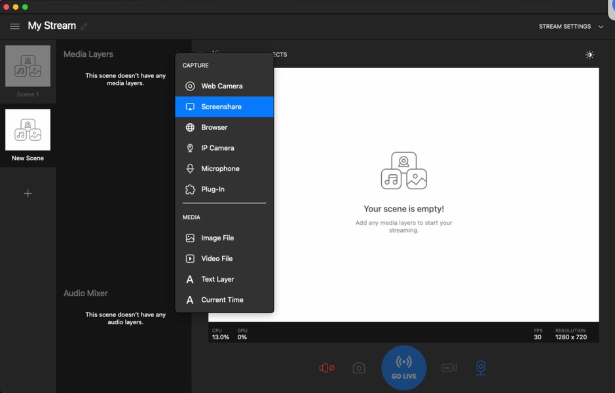Screen dimensions: 615x393
Task: Add a Browser capture layer
Action: [x=214, y=127]
